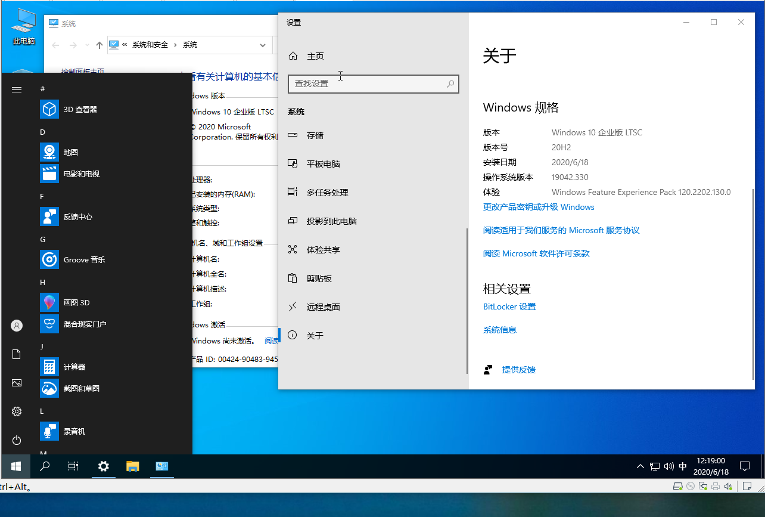The height and width of the screenshot is (517, 765).
Task: Click taskbar clock showing 12:19:00
Action: pyautogui.click(x=710, y=466)
